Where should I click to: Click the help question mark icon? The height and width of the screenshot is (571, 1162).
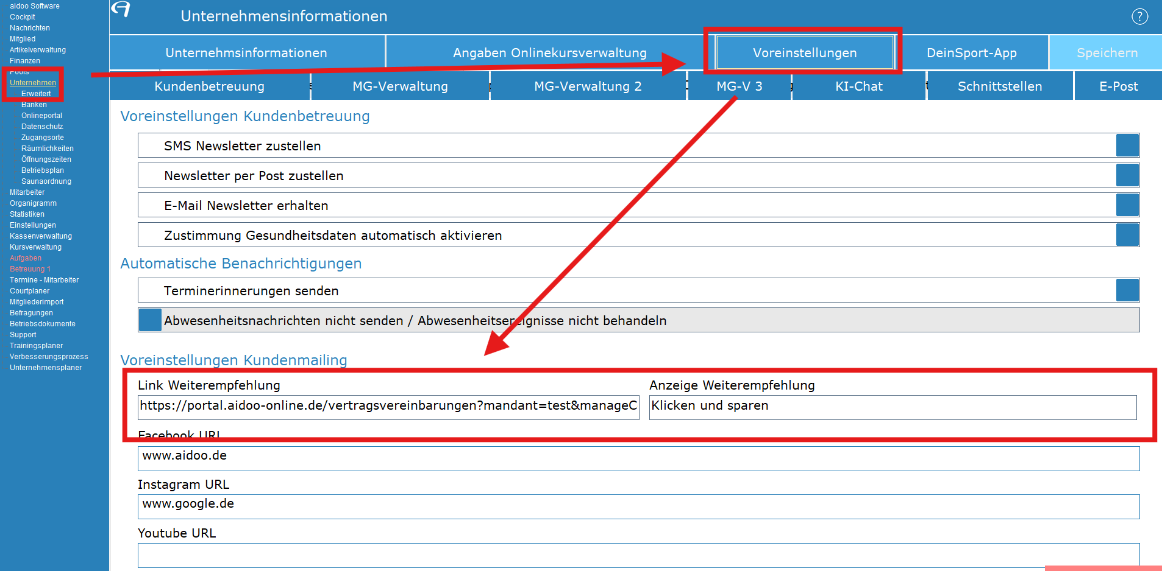click(1139, 16)
